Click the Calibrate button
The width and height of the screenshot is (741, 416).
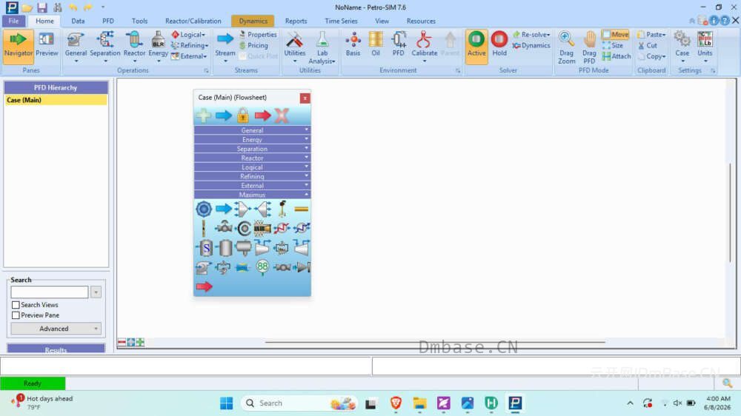(x=424, y=47)
